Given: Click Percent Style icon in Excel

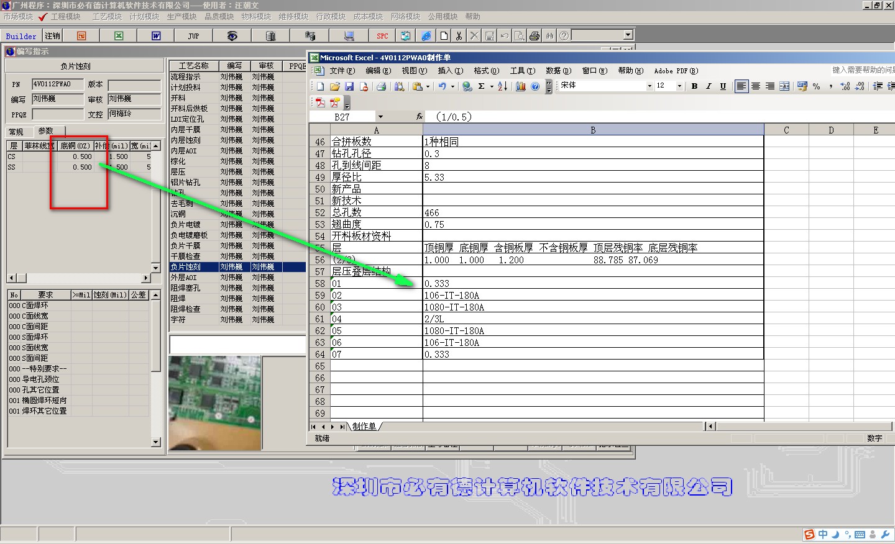Looking at the screenshot, I should pos(817,86).
